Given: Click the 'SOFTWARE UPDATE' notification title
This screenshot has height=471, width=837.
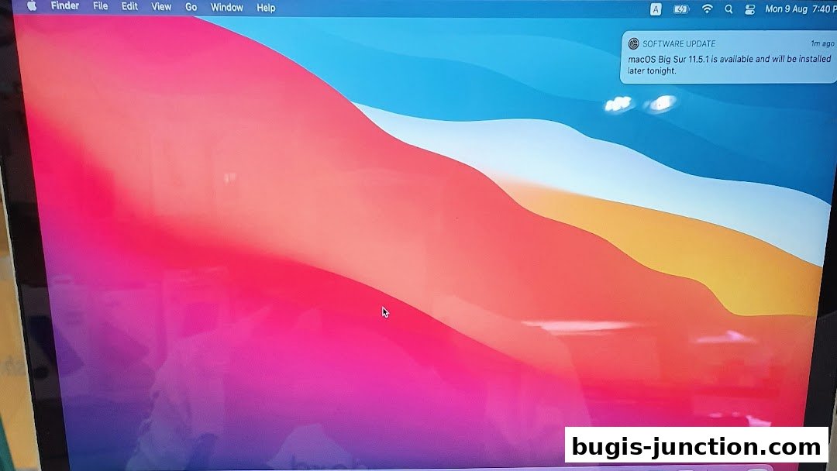Looking at the screenshot, I should click(679, 43).
